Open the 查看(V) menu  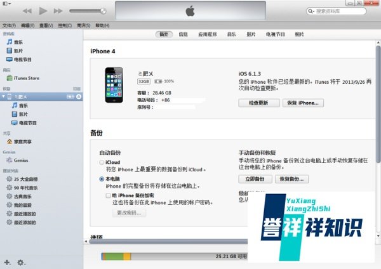pyautogui.click(x=46, y=25)
